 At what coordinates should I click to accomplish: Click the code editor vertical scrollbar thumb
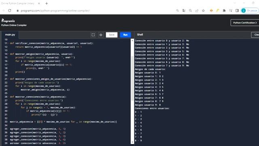pos(132,78)
